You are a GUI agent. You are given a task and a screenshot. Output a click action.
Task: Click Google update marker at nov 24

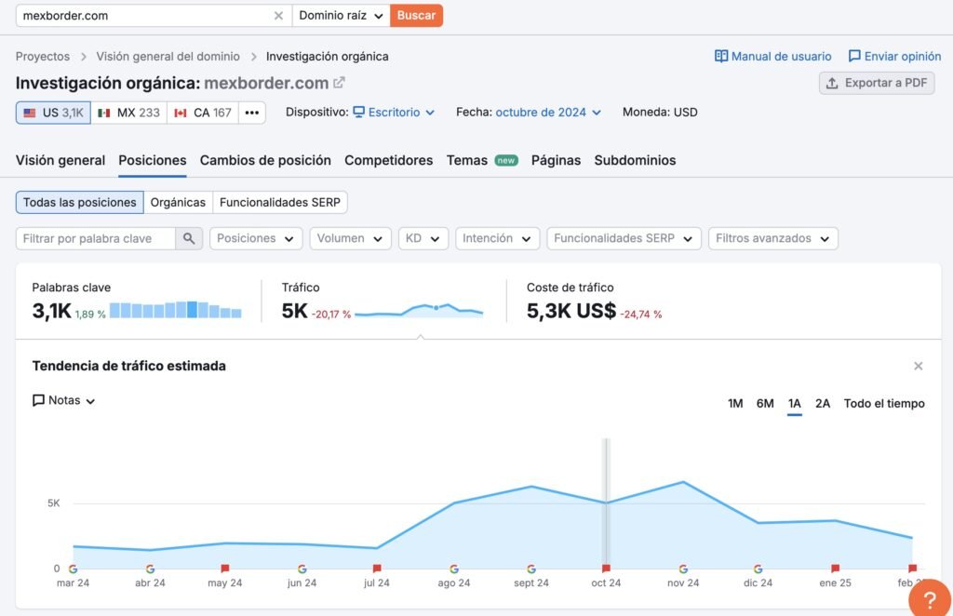point(683,569)
